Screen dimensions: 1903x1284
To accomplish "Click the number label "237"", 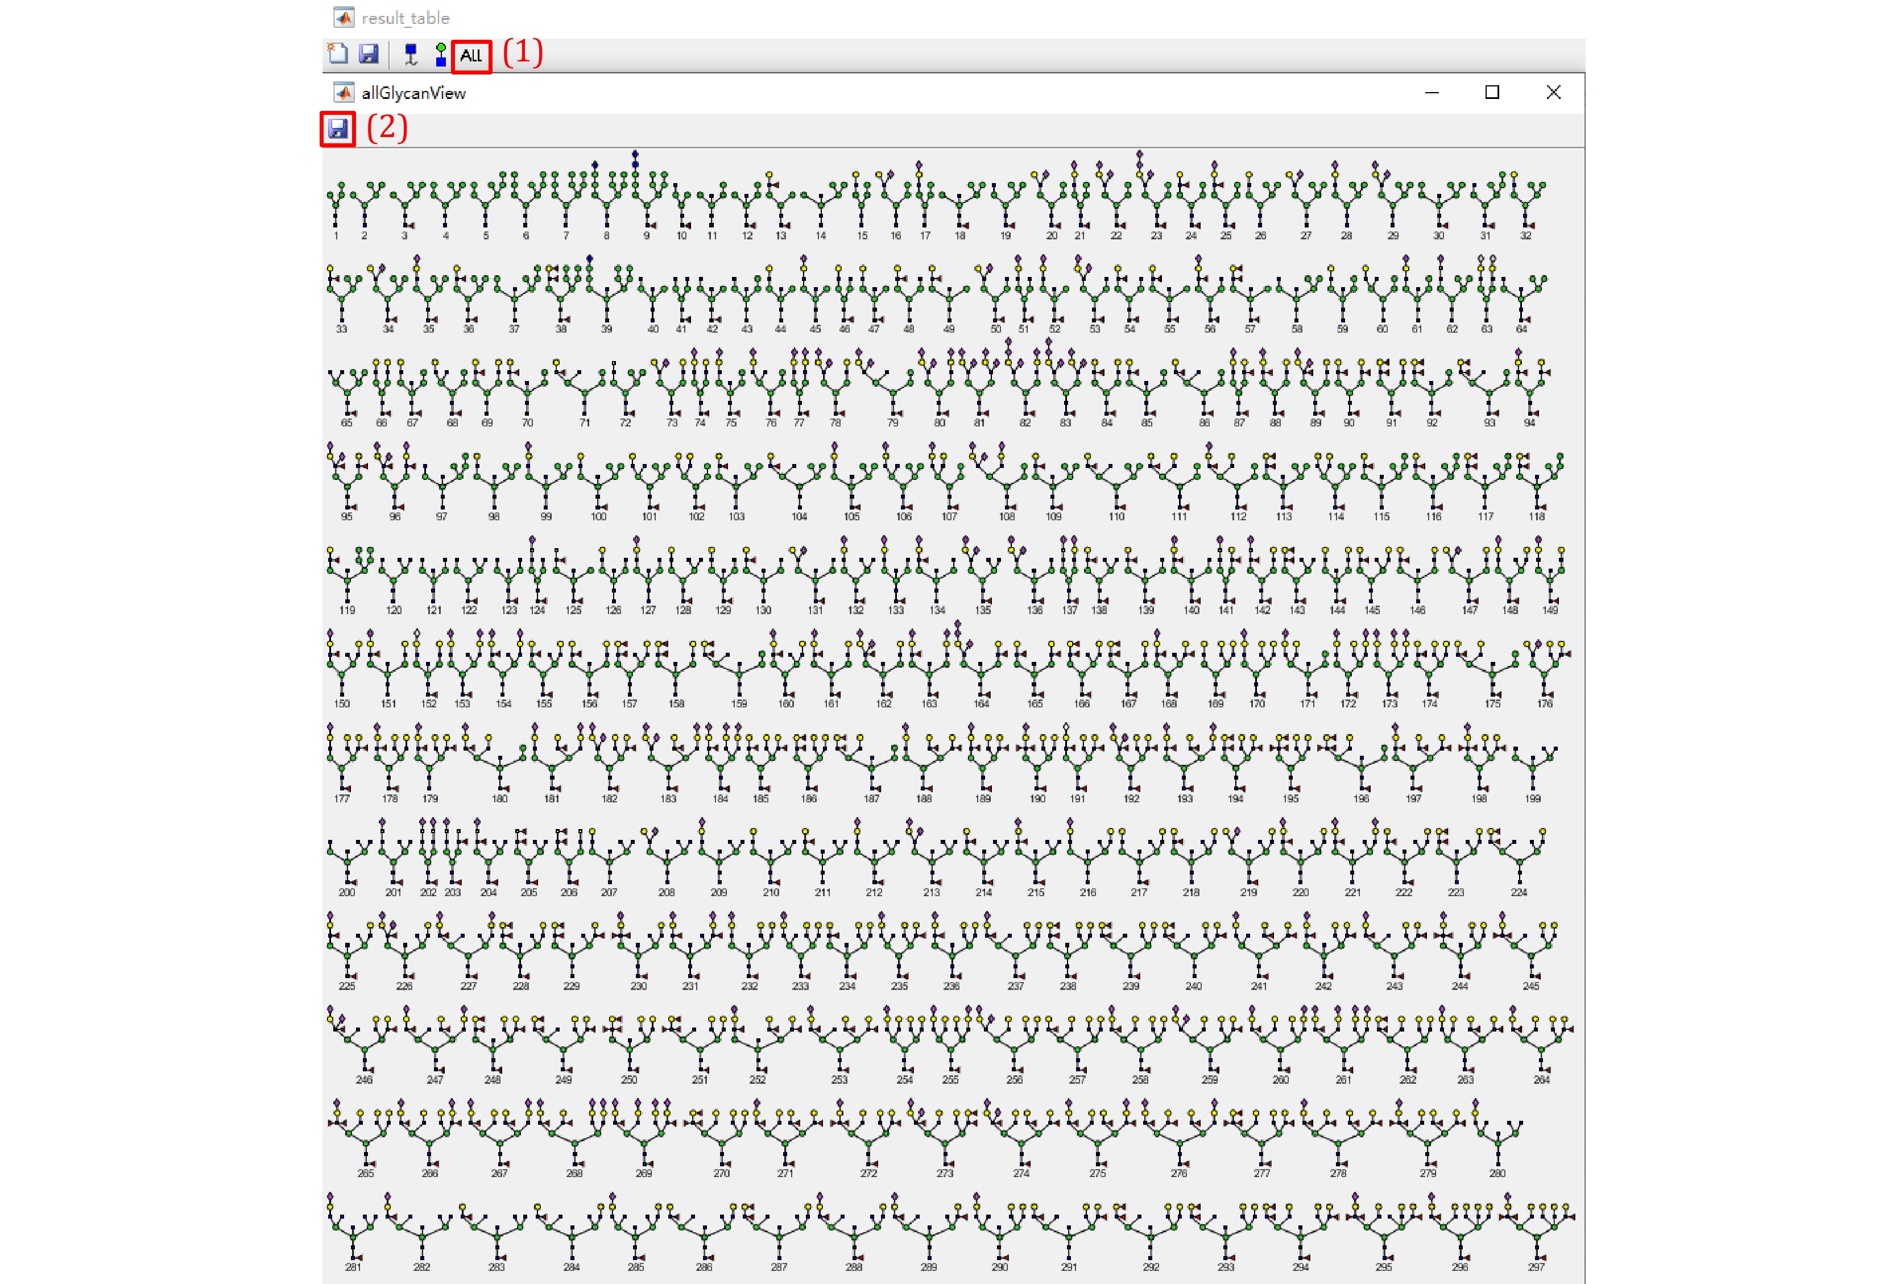I will pyautogui.click(x=1015, y=986).
